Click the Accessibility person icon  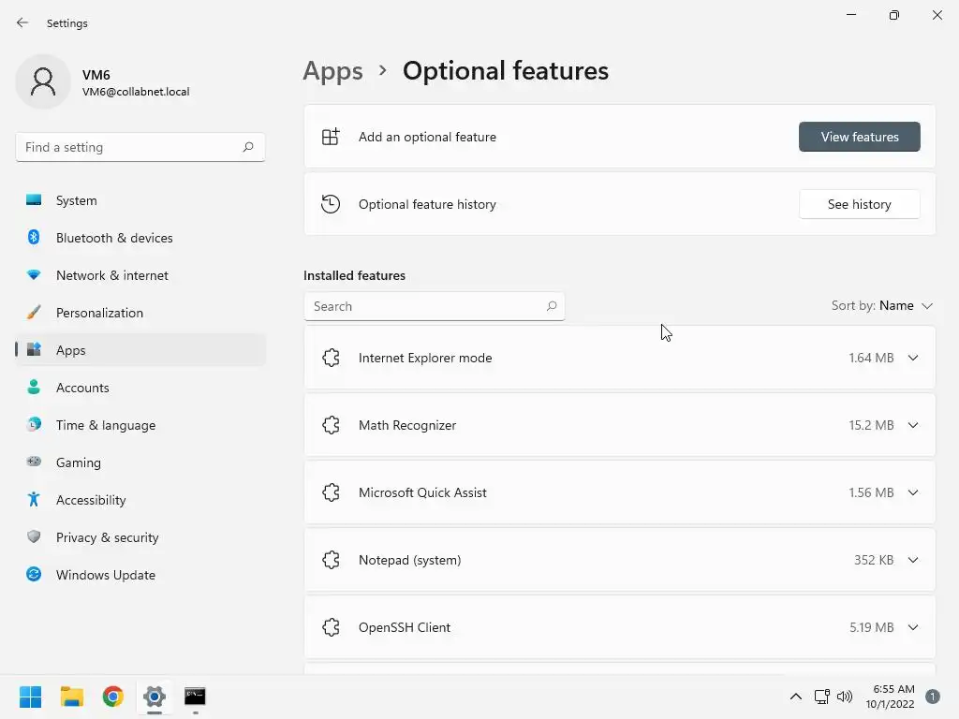point(34,500)
